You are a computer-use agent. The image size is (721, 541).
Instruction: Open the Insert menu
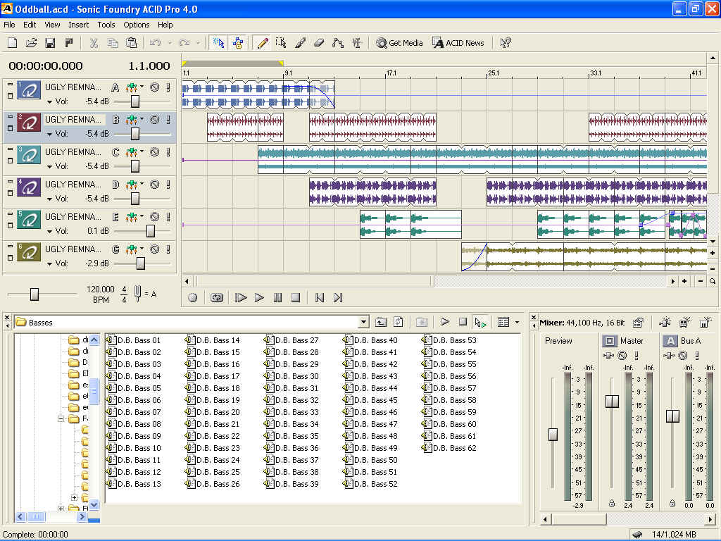pos(79,25)
